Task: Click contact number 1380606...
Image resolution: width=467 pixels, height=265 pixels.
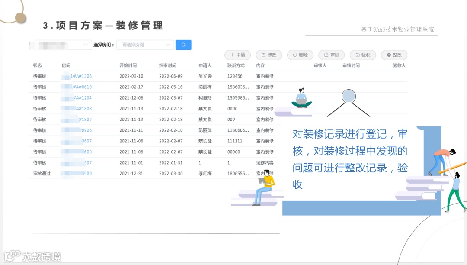Action: tap(238, 130)
